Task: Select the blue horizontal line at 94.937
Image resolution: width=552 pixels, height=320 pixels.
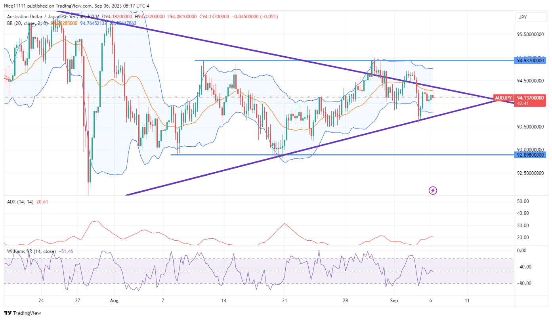Action: (354, 60)
